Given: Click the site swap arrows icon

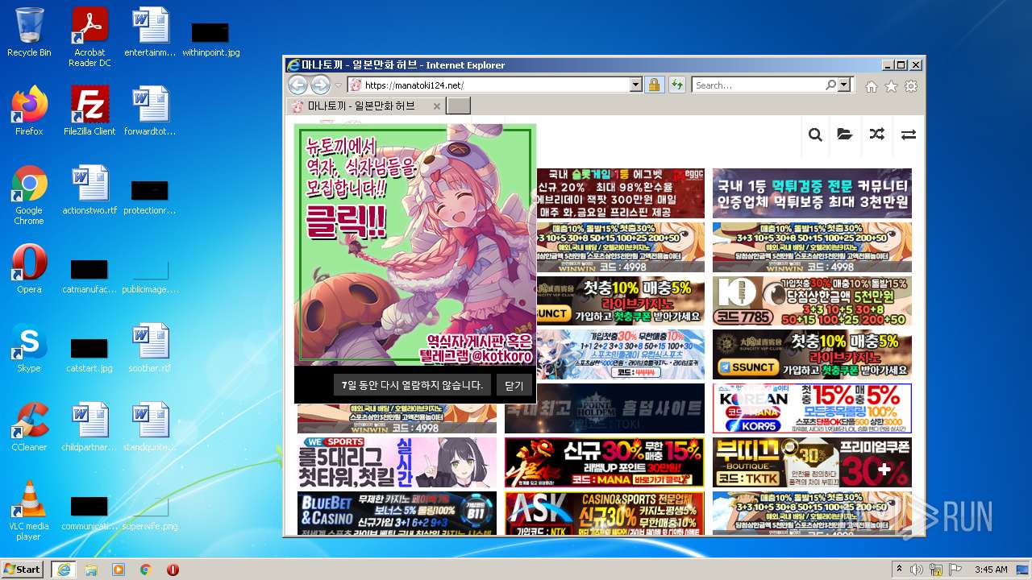Looking at the screenshot, I should (x=909, y=135).
